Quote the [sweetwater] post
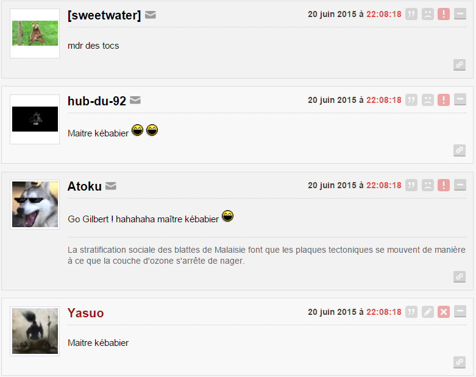The height and width of the screenshot is (377, 476). (x=411, y=14)
